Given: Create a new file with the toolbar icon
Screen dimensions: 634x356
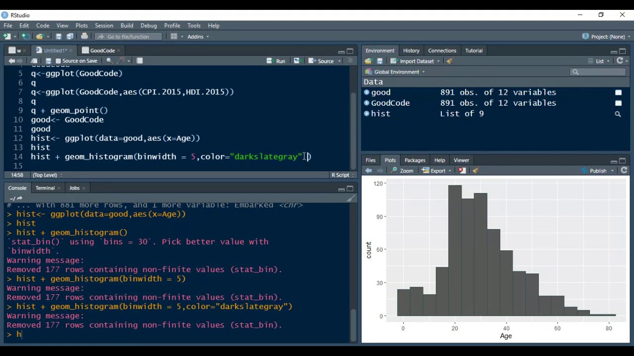Looking at the screenshot, I should [7, 37].
